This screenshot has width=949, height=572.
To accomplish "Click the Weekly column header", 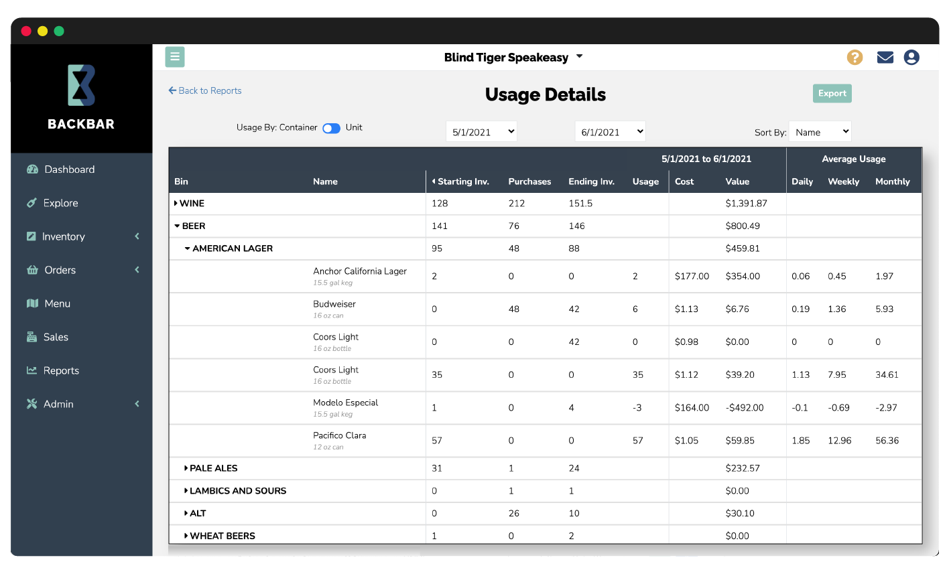I will tap(843, 182).
